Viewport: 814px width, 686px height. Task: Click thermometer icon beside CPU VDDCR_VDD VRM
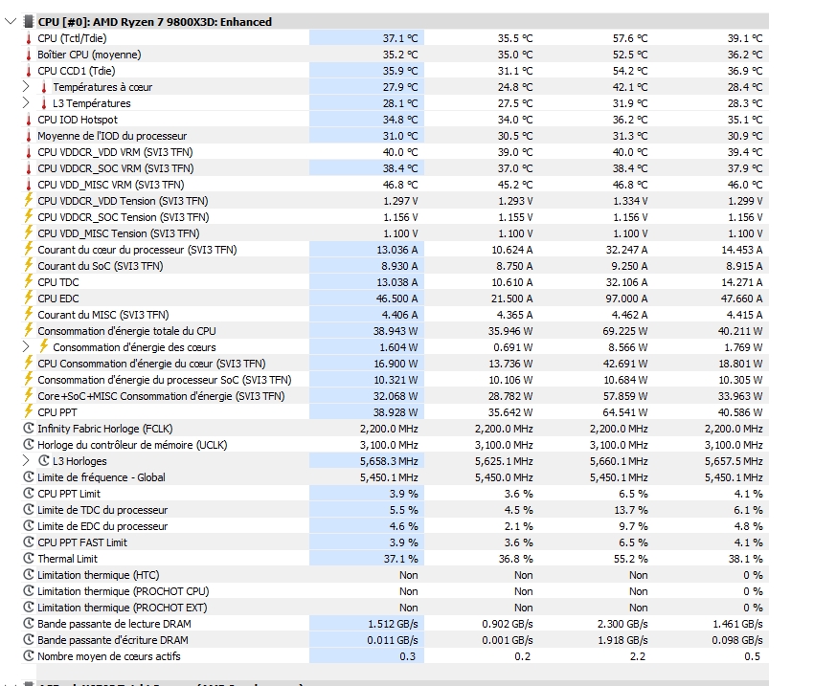[x=29, y=152]
